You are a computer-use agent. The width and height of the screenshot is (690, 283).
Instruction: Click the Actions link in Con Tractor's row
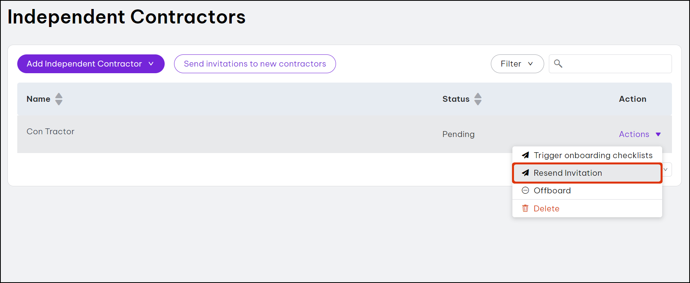tap(634, 134)
